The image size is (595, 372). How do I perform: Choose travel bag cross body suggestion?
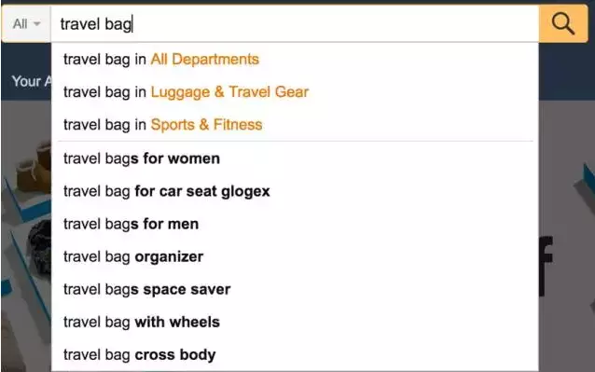295,354
